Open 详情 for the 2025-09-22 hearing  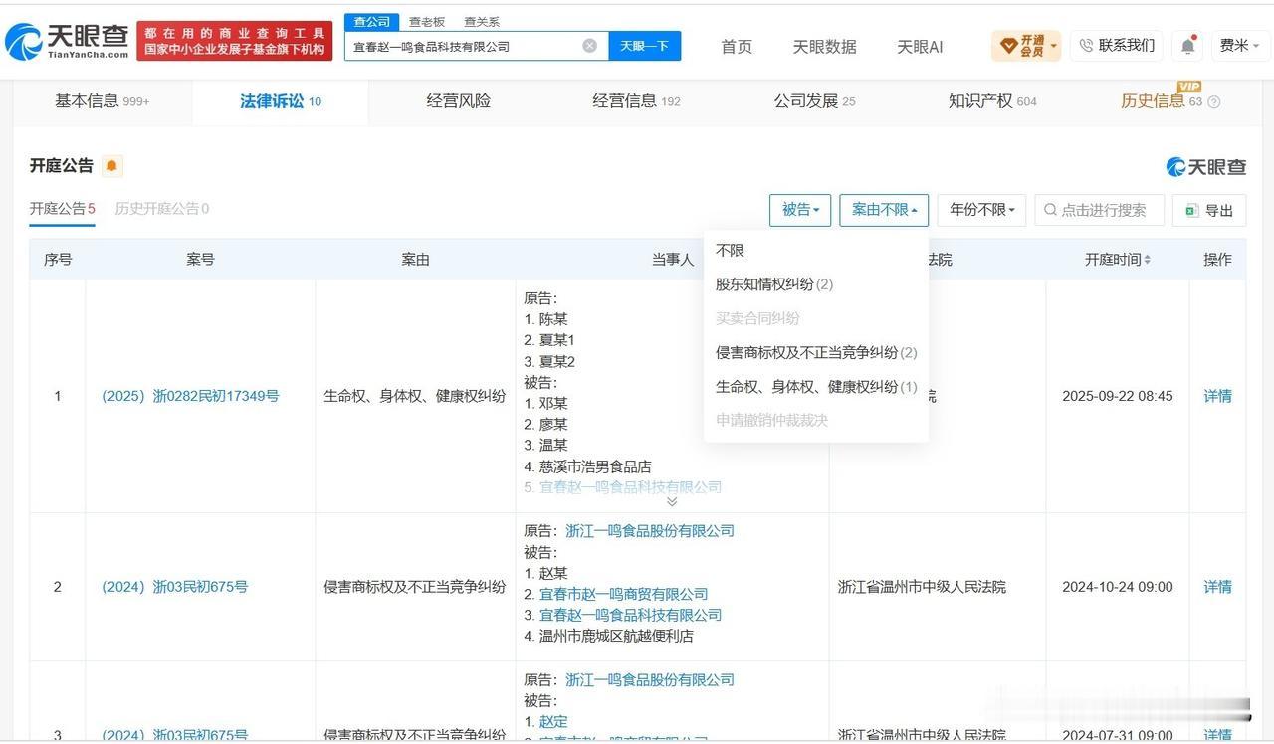pos(1218,396)
